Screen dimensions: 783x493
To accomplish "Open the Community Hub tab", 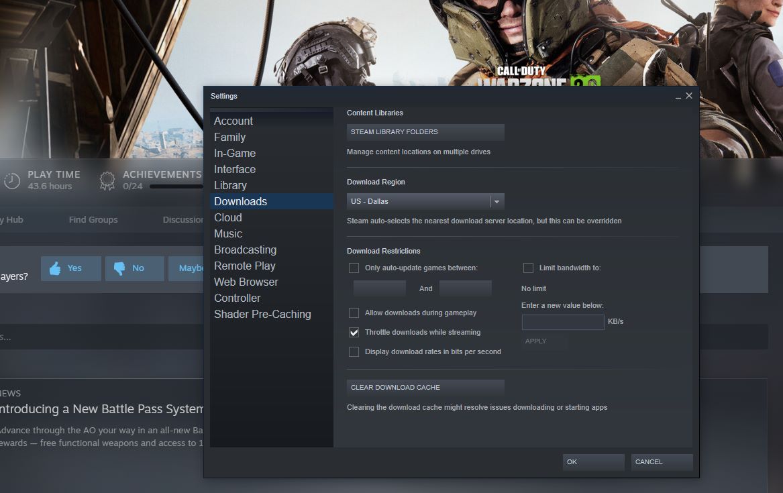I will click(12, 219).
